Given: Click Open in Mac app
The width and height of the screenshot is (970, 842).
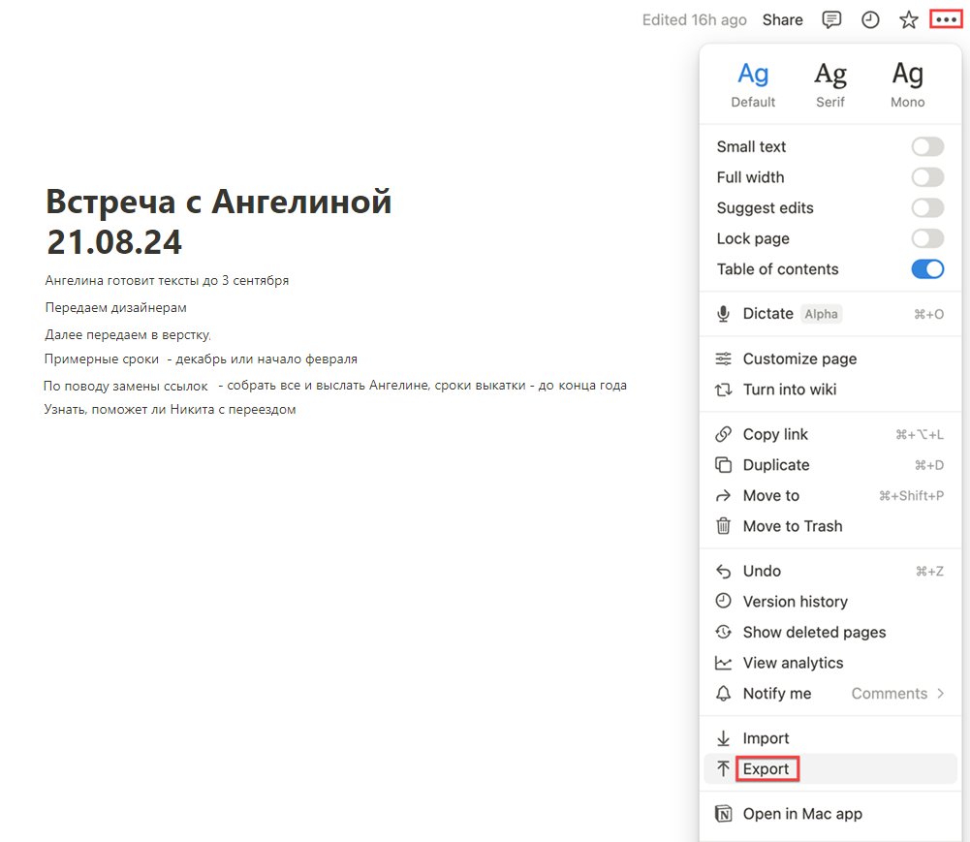Looking at the screenshot, I should pos(801,814).
